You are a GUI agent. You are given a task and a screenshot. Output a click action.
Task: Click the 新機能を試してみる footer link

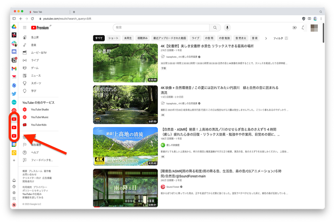pos(33,197)
